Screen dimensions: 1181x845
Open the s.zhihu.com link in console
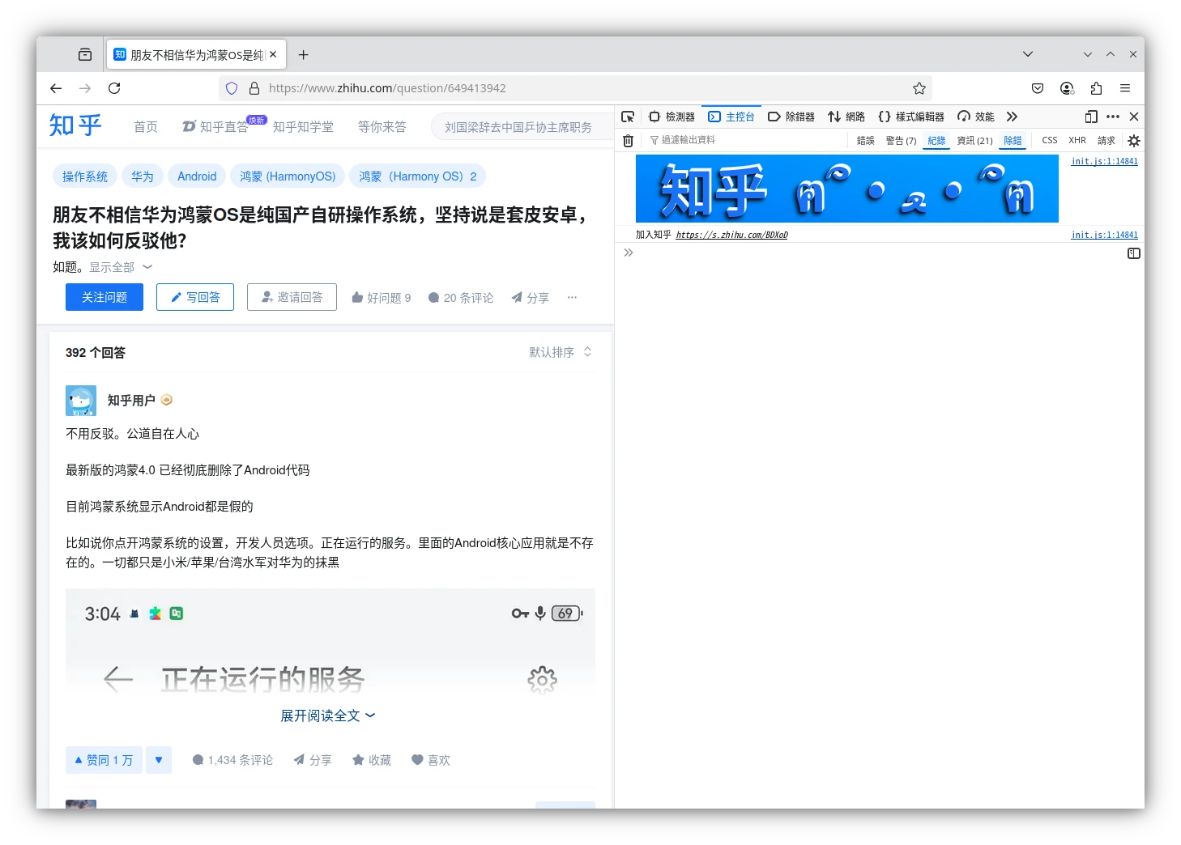tap(731, 235)
